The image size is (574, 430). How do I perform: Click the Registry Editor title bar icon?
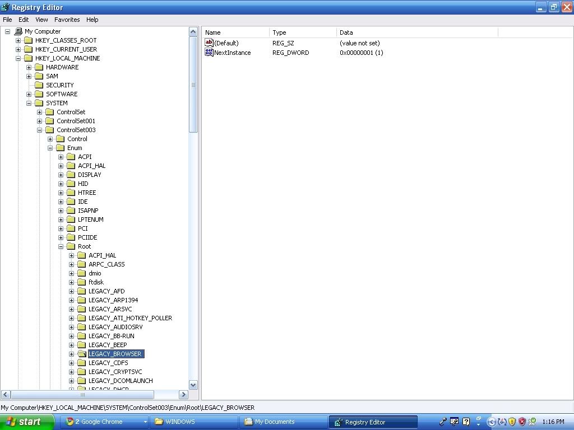coord(6,7)
